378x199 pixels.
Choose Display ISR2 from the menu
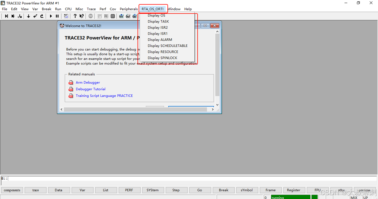pos(158,27)
